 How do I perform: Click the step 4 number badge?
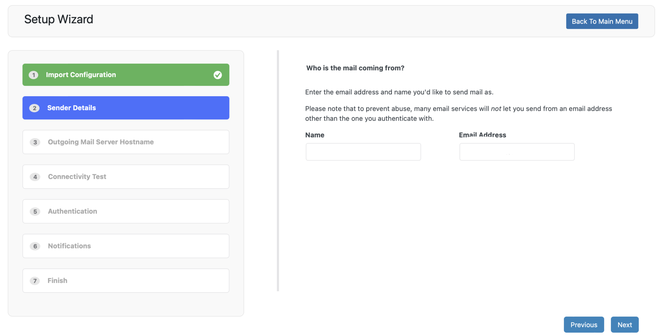click(35, 177)
